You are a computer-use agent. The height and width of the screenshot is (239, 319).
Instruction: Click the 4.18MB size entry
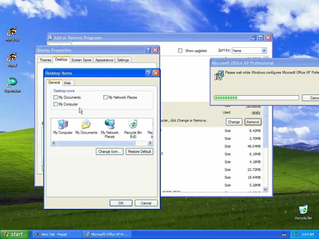click(x=255, y=162)
